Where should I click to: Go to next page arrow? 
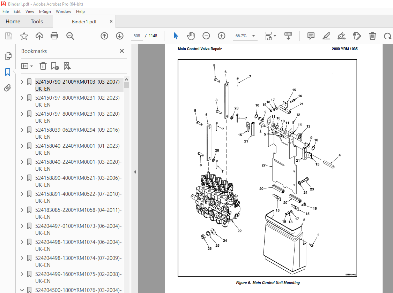click(x=120, y=36)
